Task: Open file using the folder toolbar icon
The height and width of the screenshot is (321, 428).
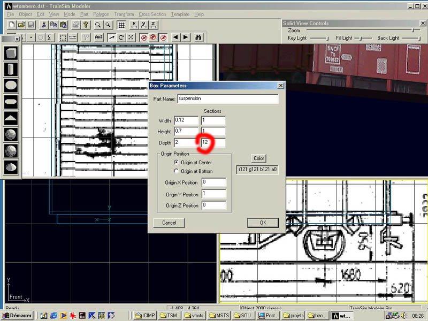Action: pos(21,25)
